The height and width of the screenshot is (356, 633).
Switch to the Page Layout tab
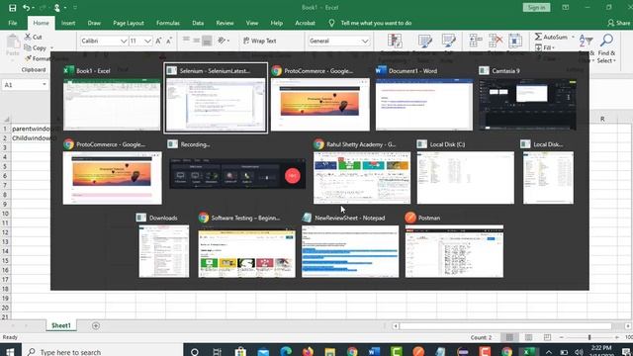129,23
